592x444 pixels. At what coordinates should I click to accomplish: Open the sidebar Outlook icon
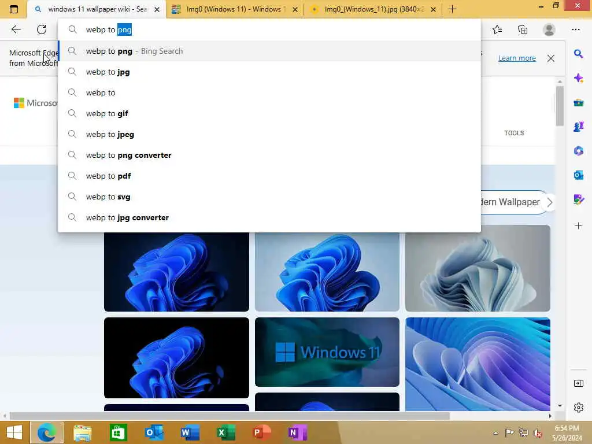point(578,175)
